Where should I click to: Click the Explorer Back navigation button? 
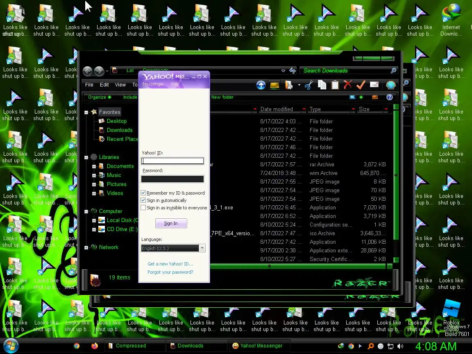point(88,71)
